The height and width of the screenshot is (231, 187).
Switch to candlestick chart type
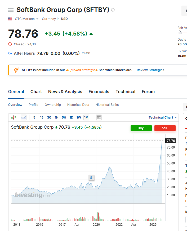pos(14,117)
